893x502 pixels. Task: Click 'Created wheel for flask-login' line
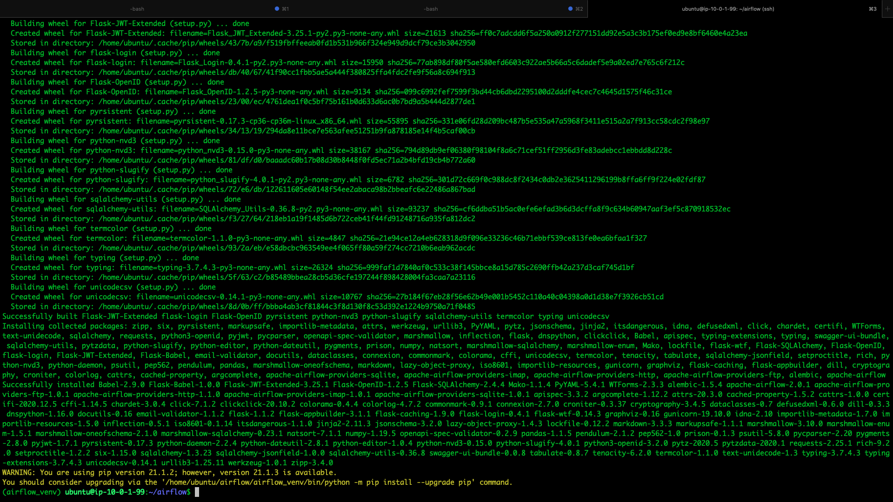(347, 62)
